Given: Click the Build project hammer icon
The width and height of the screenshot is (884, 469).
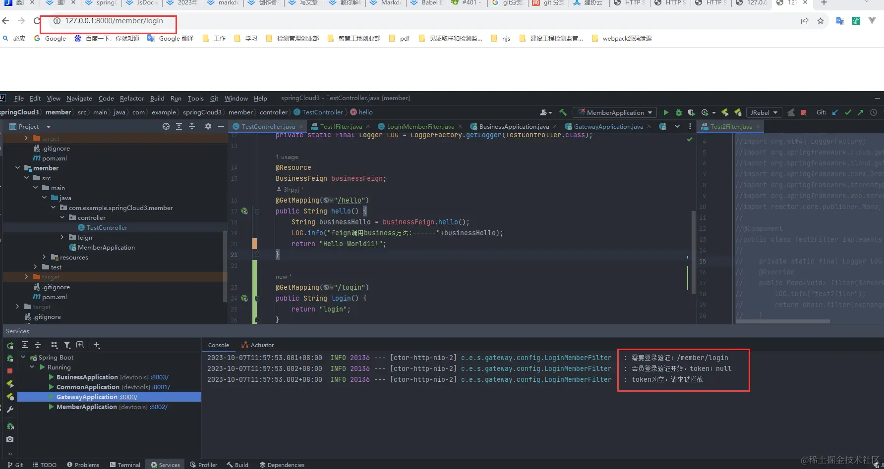Looking at the screenshot, I should (x=563, y=112).
